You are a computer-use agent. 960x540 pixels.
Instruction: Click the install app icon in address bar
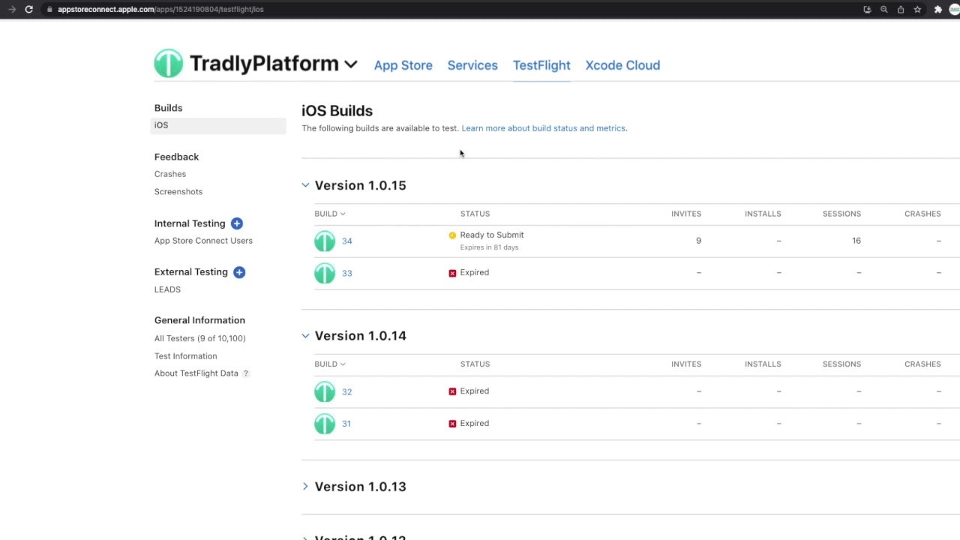point(867,9)
